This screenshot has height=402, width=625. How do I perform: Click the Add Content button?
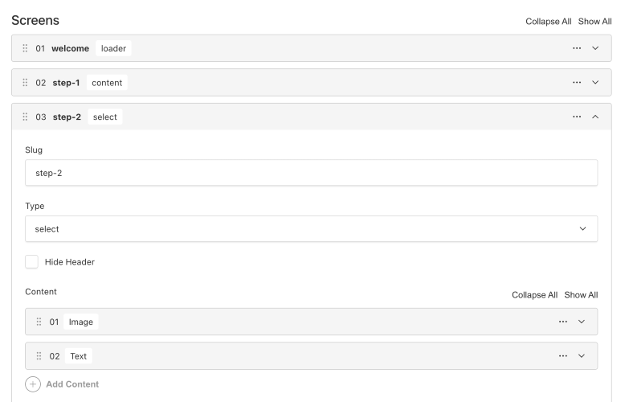click(63, 384)
